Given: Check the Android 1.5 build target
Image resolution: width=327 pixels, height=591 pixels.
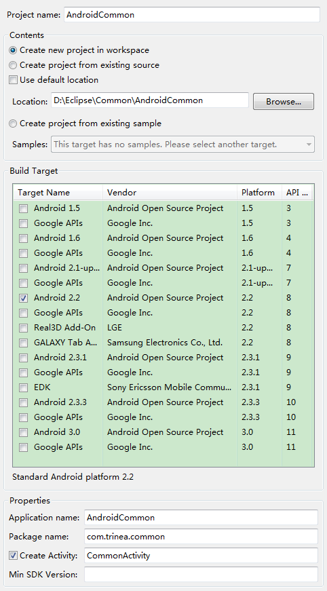Looking at the screenshot, I should tap(23, 208).
